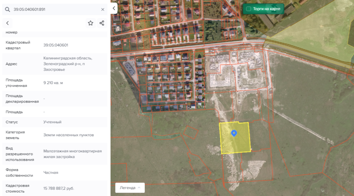Click the blue location pin on map
The image size is (354, 196).
(x=234, y=133)
